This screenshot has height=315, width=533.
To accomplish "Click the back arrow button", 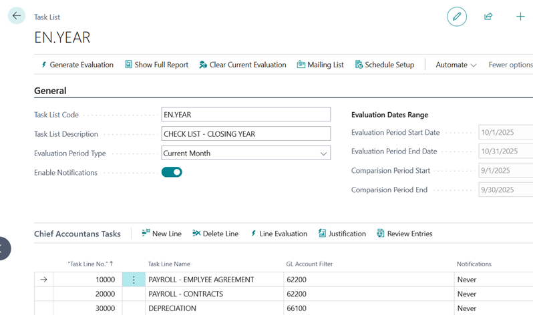I will 17,16.
